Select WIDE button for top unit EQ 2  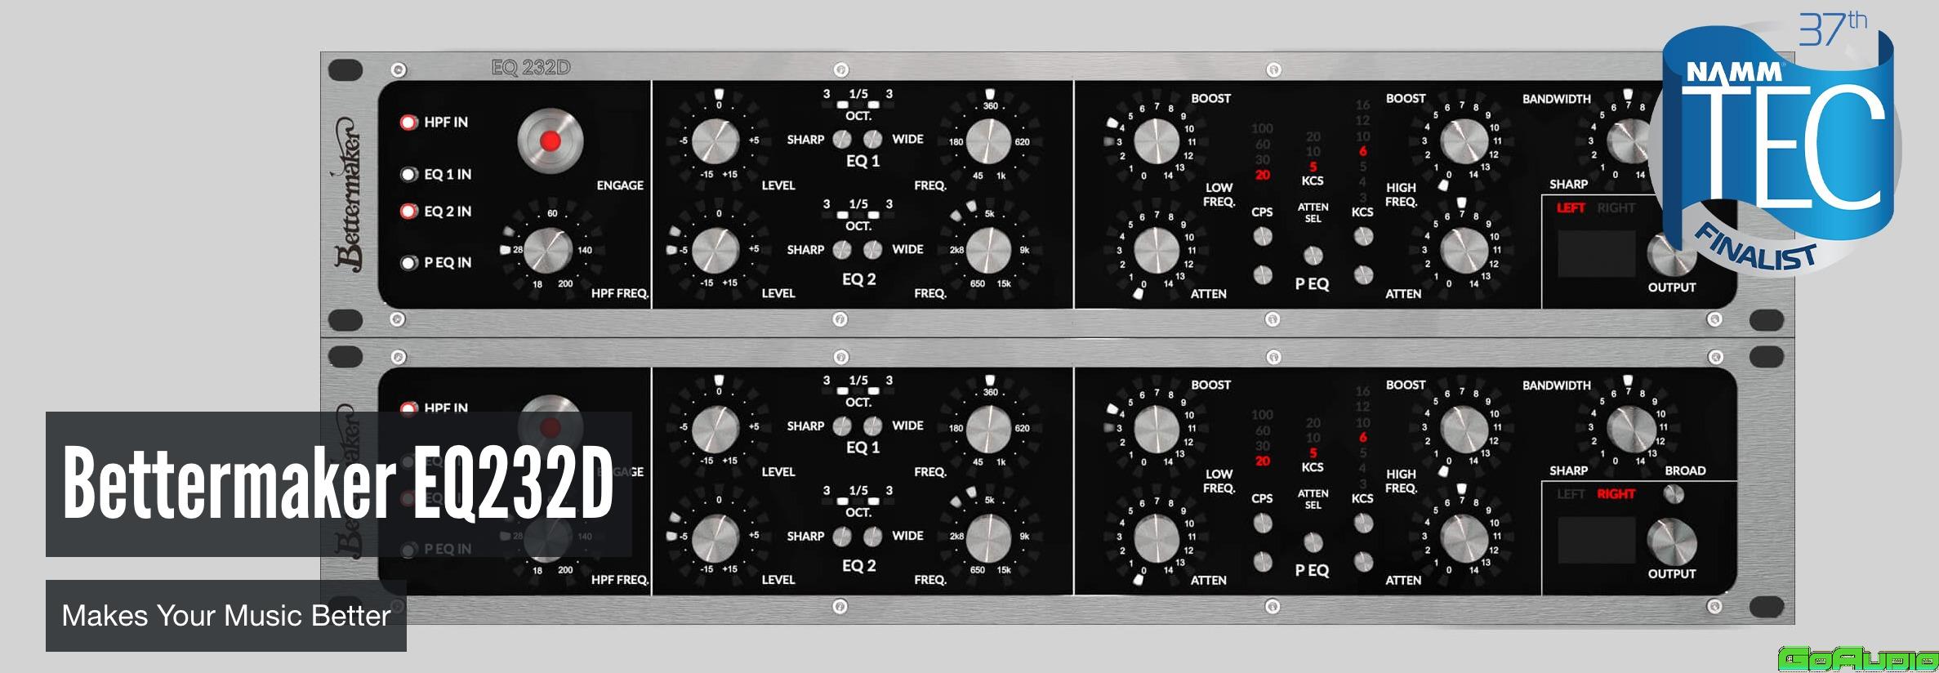pos(873,249)
